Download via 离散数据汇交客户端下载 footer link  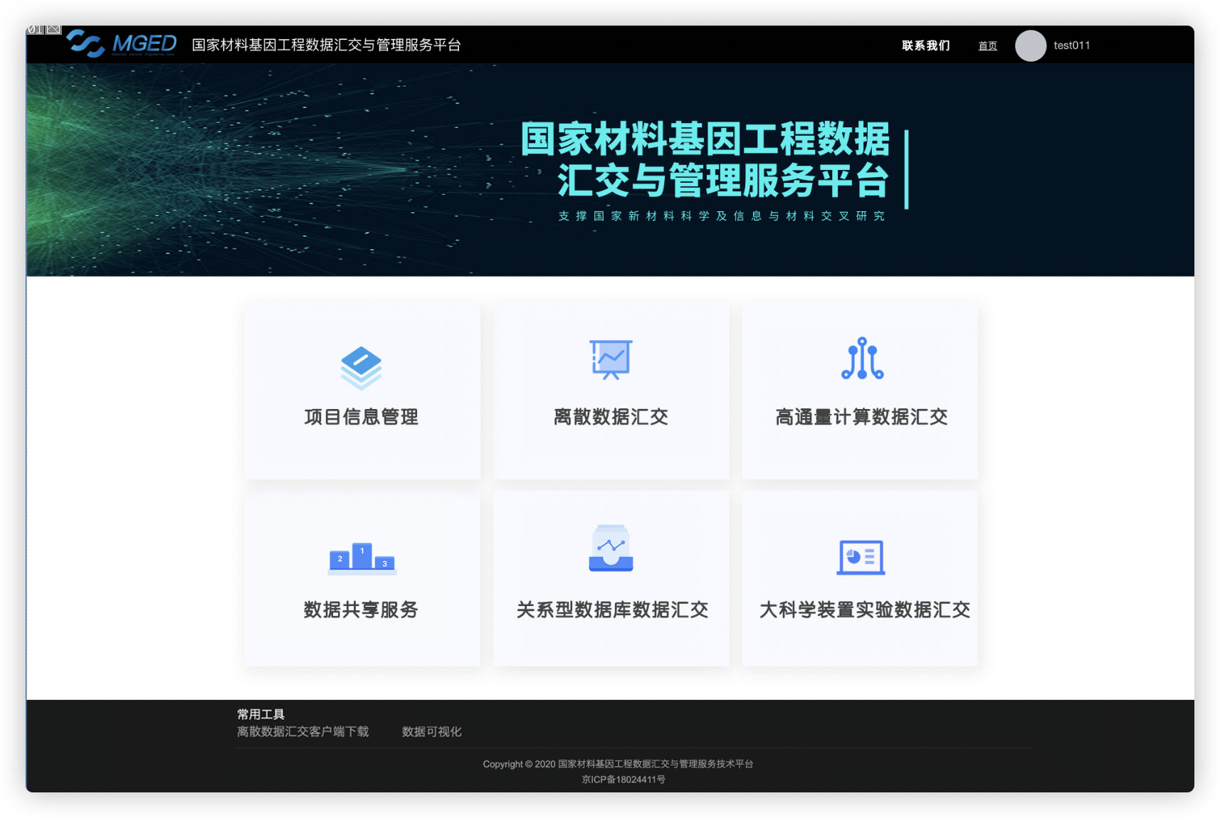(x=303, y=732)
